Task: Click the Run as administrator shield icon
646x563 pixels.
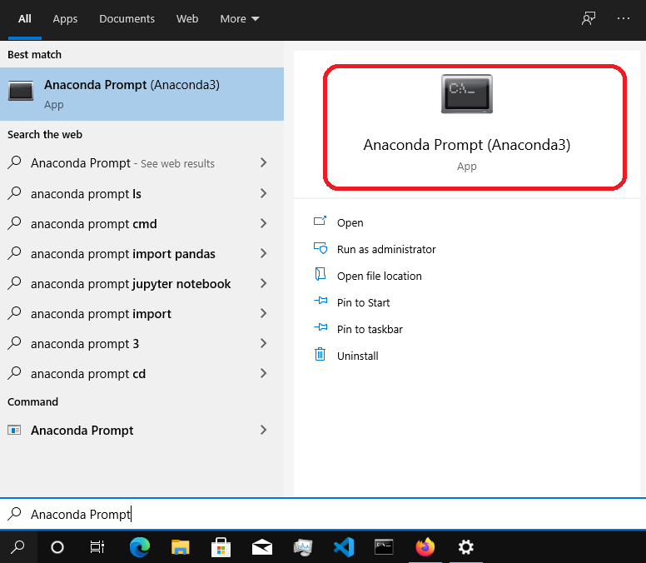Action: (321, 248)
